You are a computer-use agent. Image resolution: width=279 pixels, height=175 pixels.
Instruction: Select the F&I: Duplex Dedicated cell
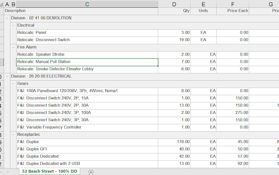[x=87, y=156]
